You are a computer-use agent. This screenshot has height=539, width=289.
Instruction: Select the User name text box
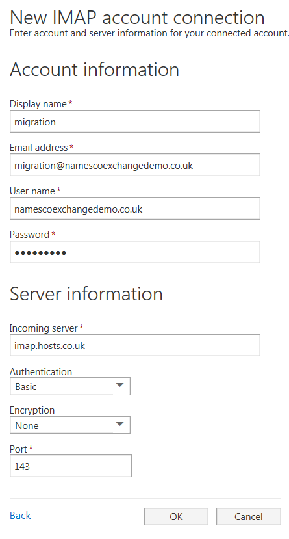pyautogui.click(x=135, y=209)
